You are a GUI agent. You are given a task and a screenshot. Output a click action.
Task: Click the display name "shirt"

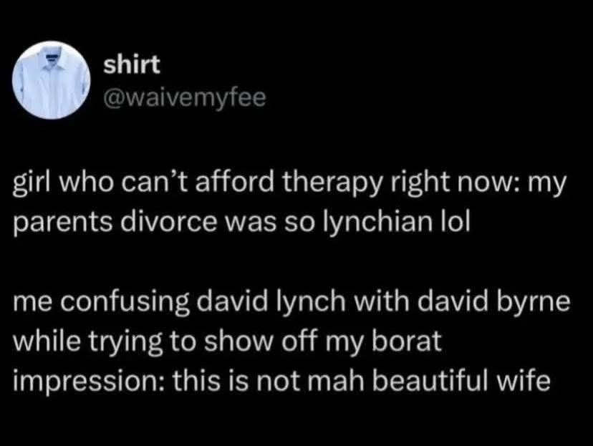[132, 64]
